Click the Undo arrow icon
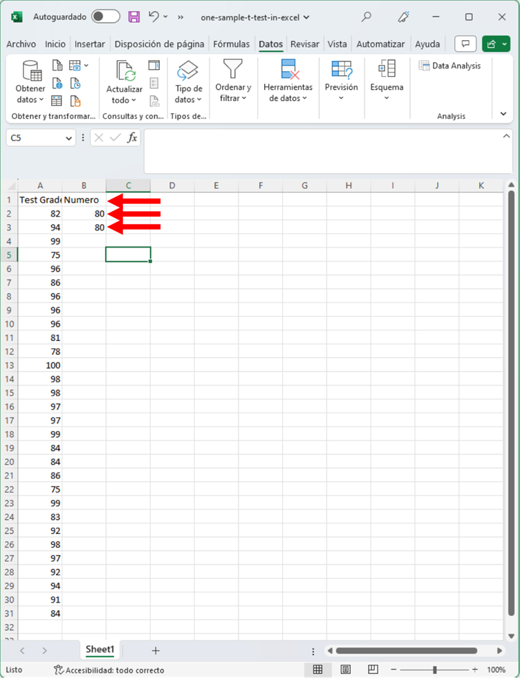The height and width of the screenshot is (678, 520). pos(154,17)
